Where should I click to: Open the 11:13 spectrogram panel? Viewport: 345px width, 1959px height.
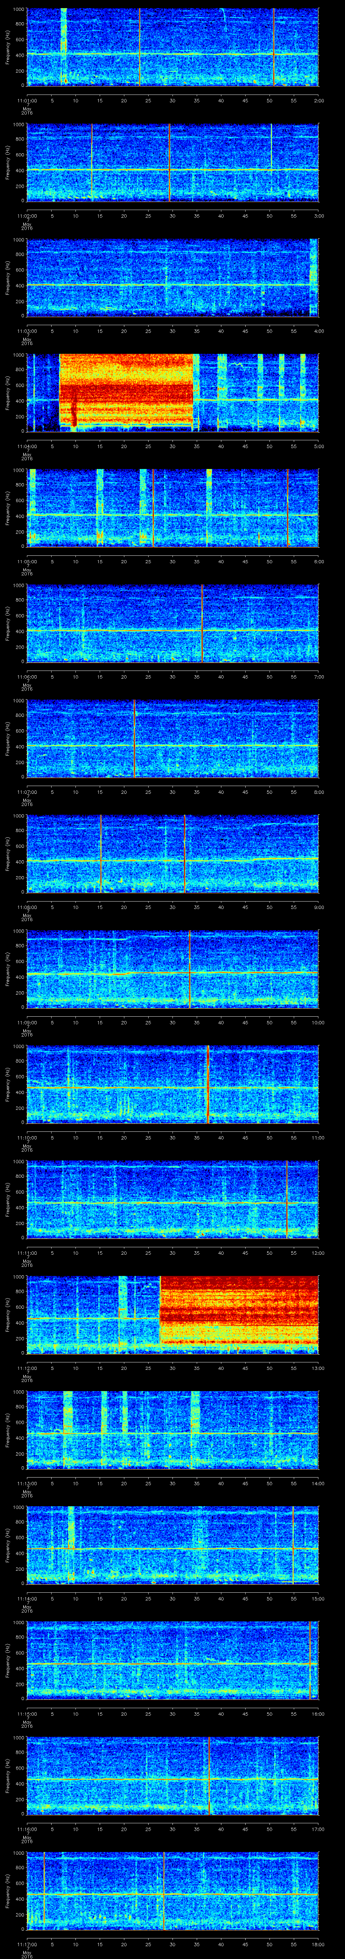click(173, 1429)
